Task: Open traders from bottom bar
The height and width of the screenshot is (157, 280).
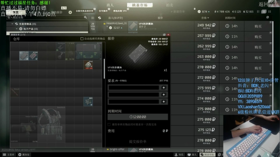Action: tap(192, 155)
